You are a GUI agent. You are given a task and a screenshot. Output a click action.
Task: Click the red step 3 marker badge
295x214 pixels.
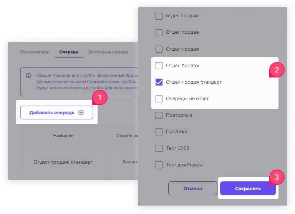point(277,177)
